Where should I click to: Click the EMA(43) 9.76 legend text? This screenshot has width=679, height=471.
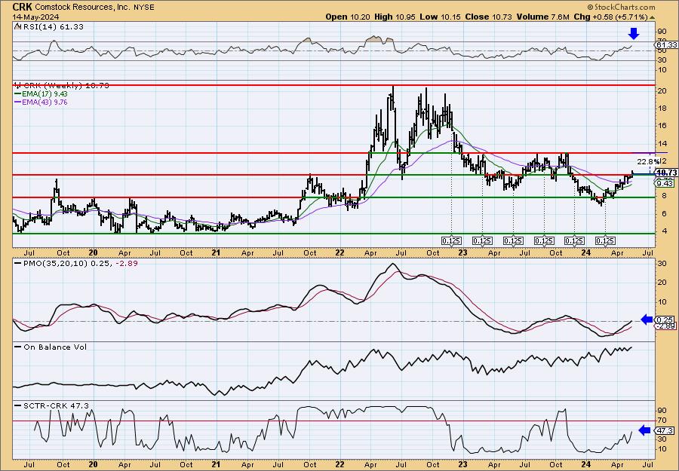pyautogui.click(x=45, y=102)
